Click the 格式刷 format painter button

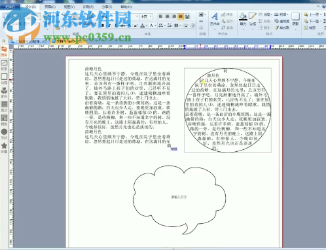tap(282, 27)
